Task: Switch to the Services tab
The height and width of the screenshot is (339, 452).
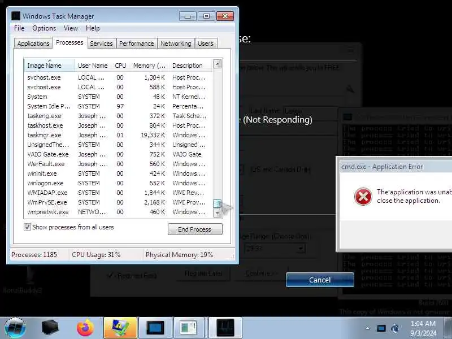Action: [101, 44]
